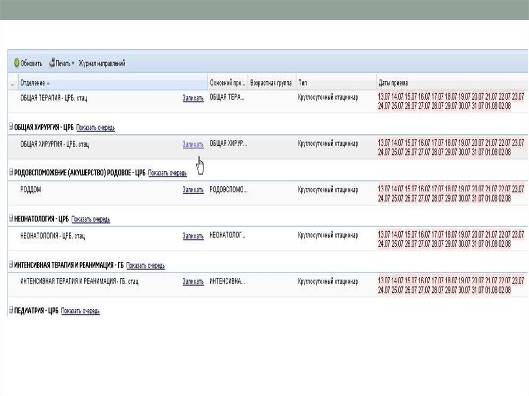Expand the ПЕДИАТРИЯ - ЦРБ group
Image resolution: width=529 pixels, height=396 pixels.
click(11, 311)
